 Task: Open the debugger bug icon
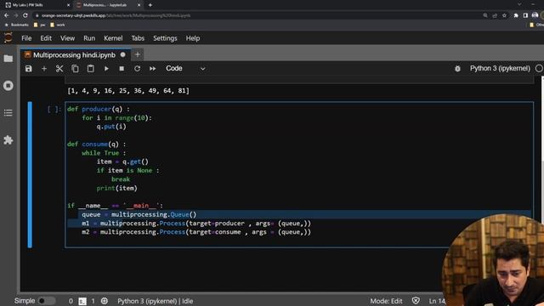457,69
